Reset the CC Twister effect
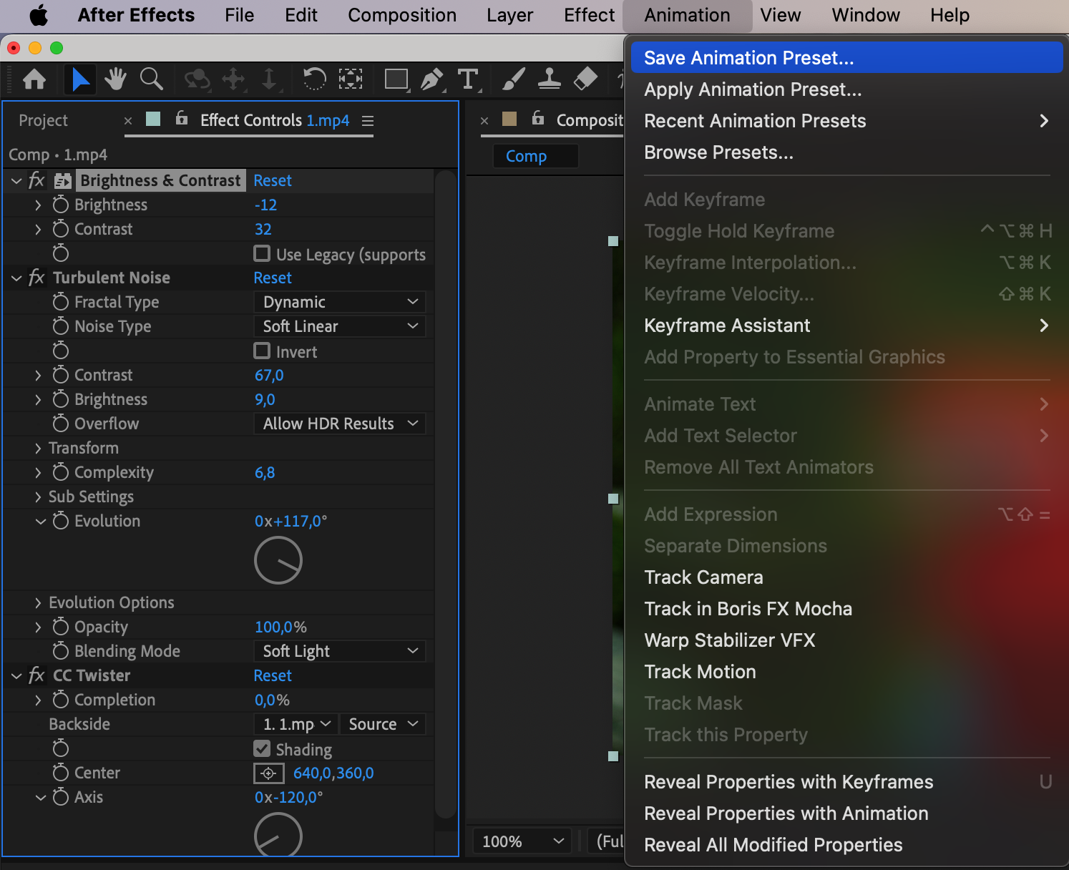The width and height of the screenshot is (1069, 870). (273, 675)
